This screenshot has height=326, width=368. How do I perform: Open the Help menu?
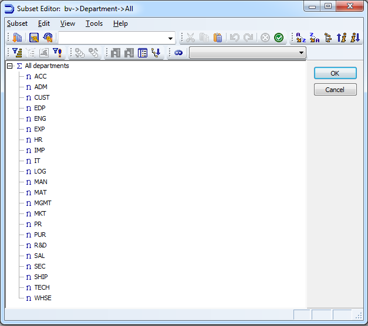coord(120,23)
